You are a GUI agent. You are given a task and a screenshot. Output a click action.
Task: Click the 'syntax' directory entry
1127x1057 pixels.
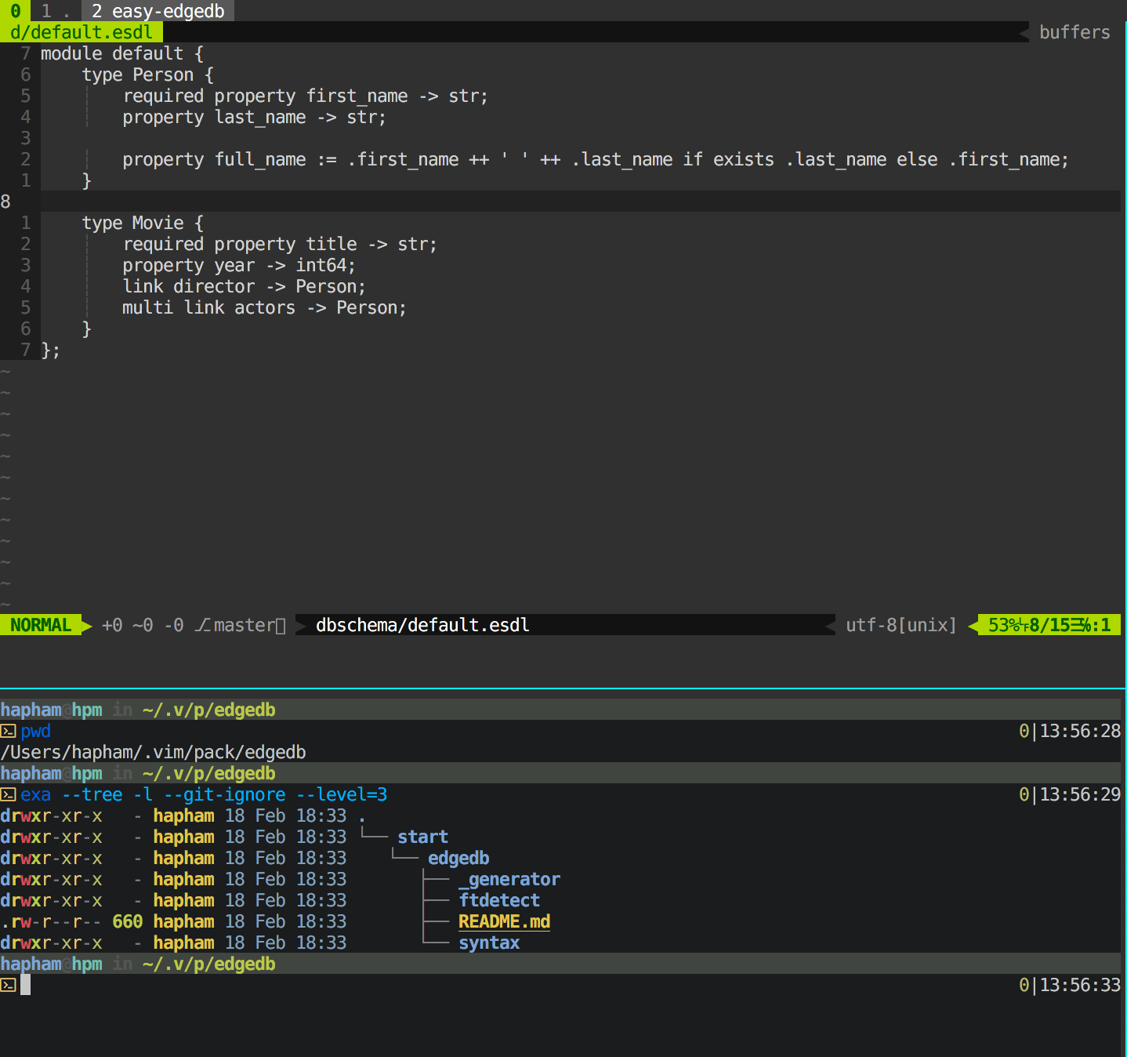click(x=489, y=943)
